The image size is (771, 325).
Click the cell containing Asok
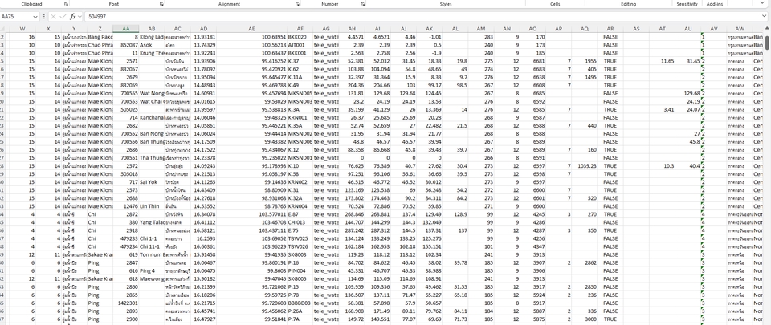151,45
